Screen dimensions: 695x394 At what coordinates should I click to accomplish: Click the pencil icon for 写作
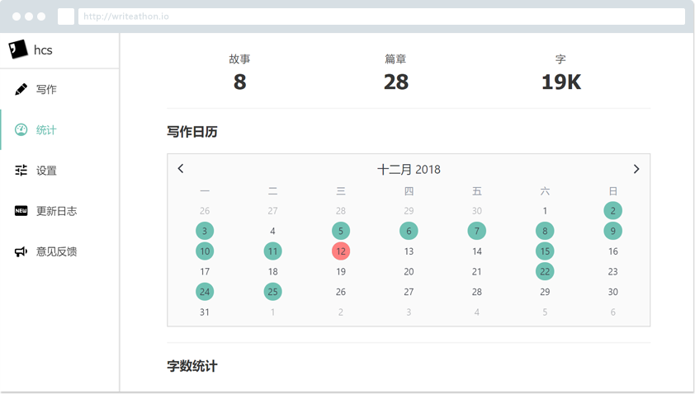point(21,89)
